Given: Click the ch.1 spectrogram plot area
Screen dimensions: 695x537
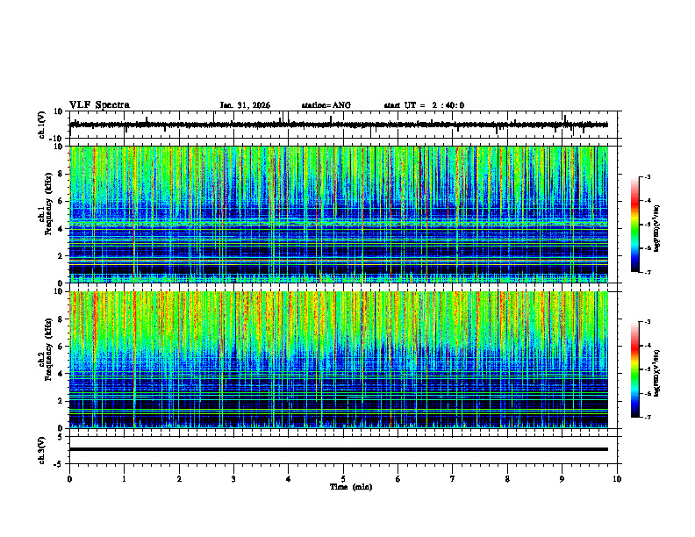Looking at the screenshot, I should [339, 214].
